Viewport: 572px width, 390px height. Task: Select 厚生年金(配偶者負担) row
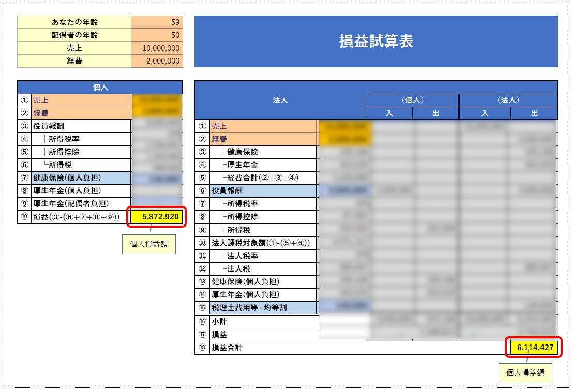click(x=81, y=204)
